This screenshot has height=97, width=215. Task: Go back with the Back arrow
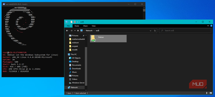[67, 31]
